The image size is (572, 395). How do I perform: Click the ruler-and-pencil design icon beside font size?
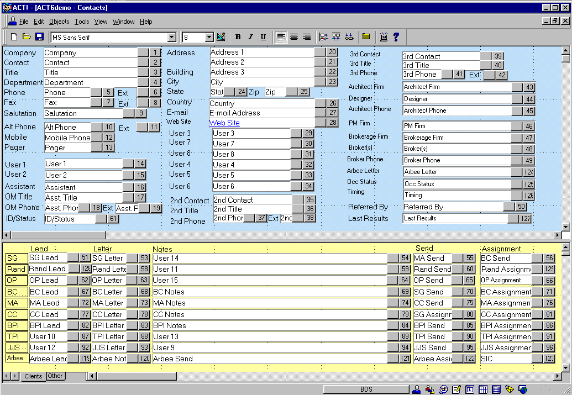[x=221, y=37]
